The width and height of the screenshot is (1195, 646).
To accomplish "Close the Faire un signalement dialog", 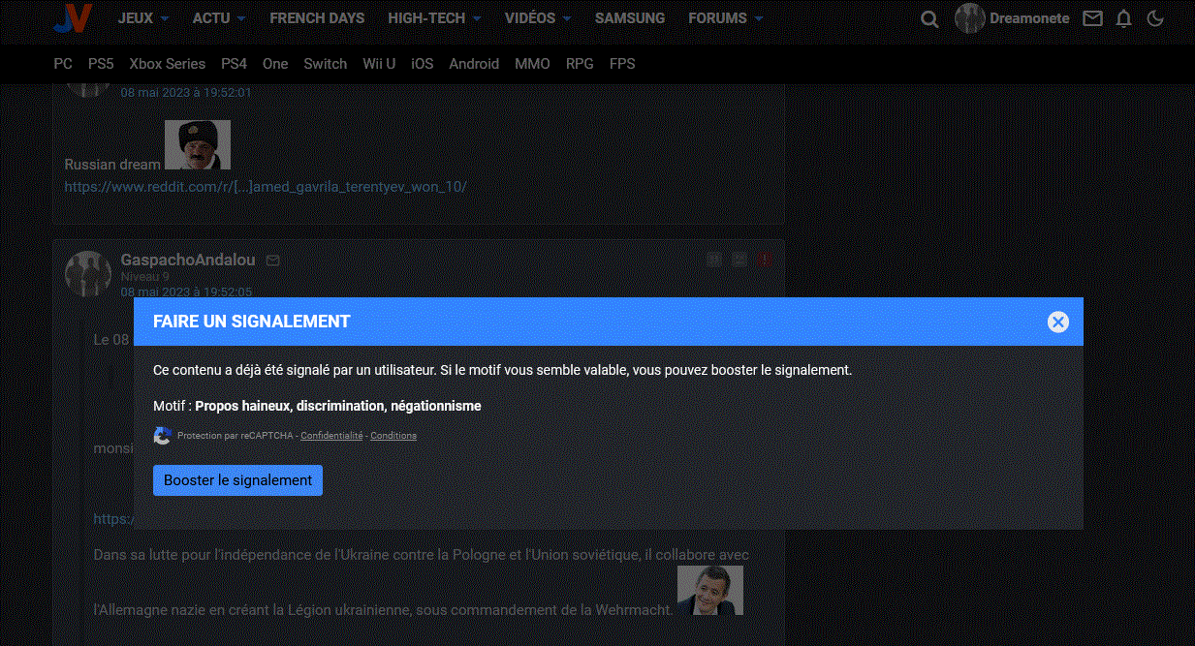I will (1057, 322).
